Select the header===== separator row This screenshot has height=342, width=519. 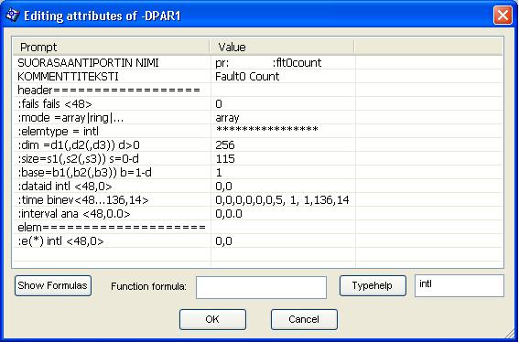(109, 91)
